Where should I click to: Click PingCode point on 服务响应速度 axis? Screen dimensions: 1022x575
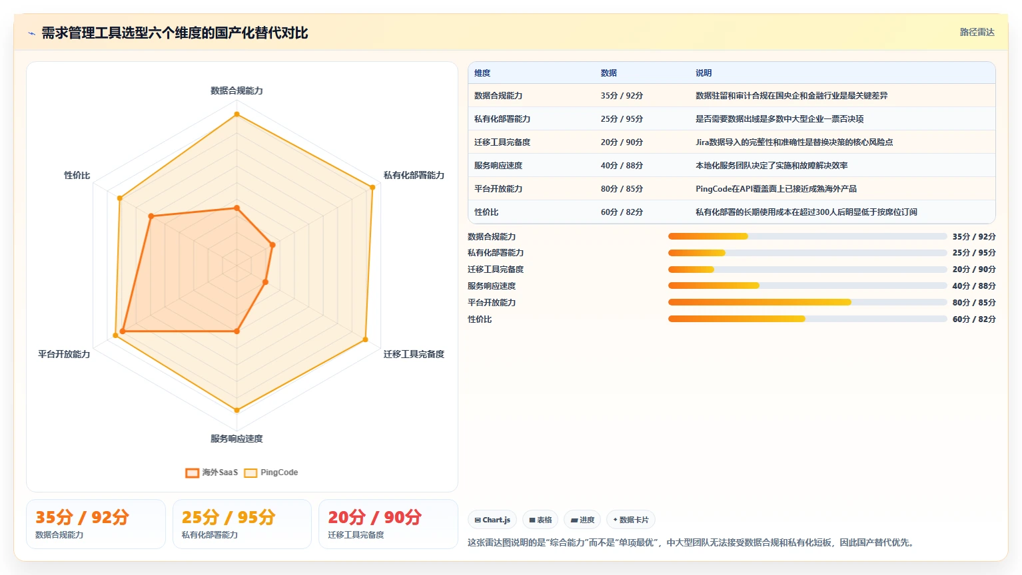coord(237,410)
